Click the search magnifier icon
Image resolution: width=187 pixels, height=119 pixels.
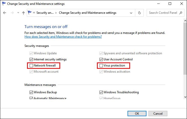[180, 13]
